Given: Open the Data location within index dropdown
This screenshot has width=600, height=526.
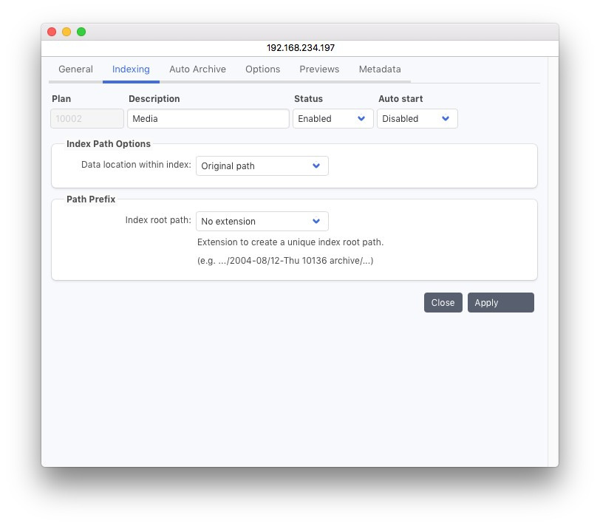Looking at the screenshot, I should coord(262,166).
